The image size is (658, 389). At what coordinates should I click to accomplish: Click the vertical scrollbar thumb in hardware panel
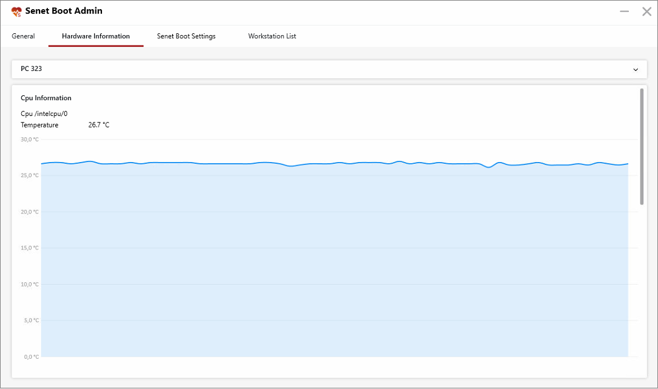coord(641,146)
